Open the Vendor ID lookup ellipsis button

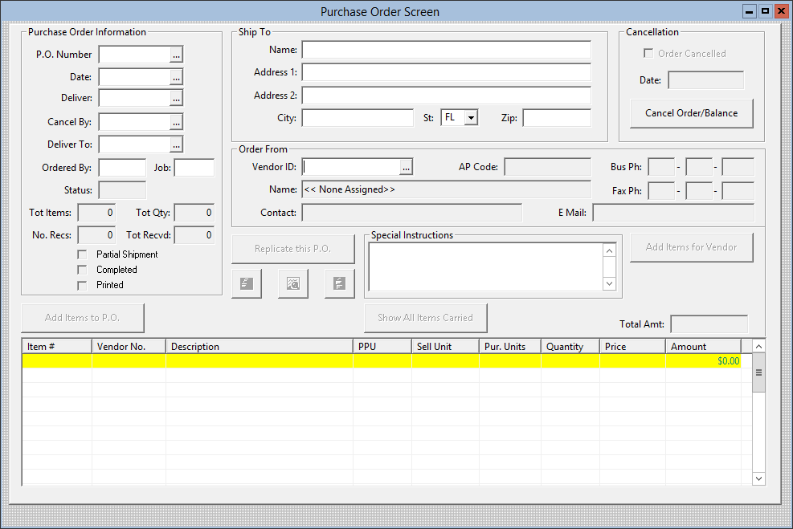tap(406, 167)
